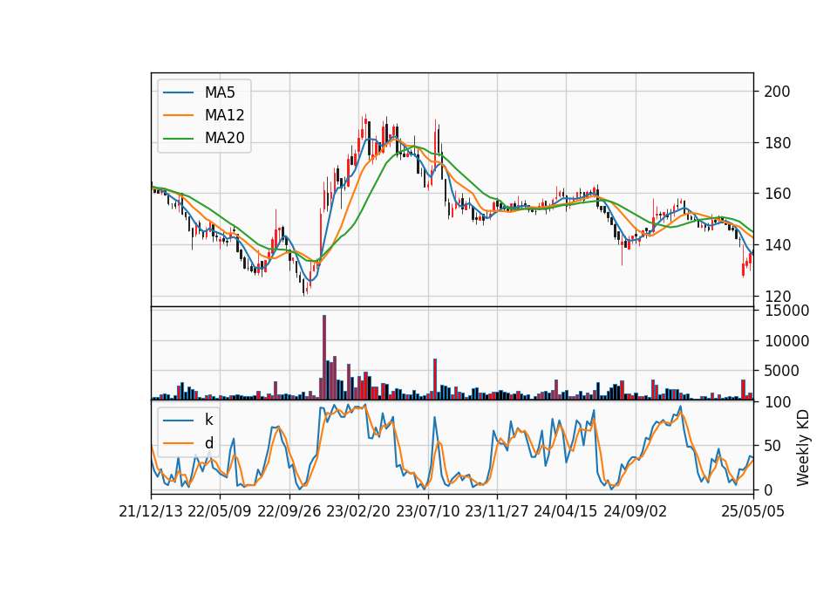The width and height of the screenshot is (837, 602).
Task: Click the 140 price axis label
Action: pos(777,245)
